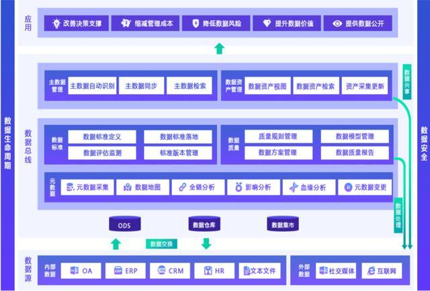Click the Internet Explorer icon of 互联网
Screen dimensions: 430x291
click(371, 271)
